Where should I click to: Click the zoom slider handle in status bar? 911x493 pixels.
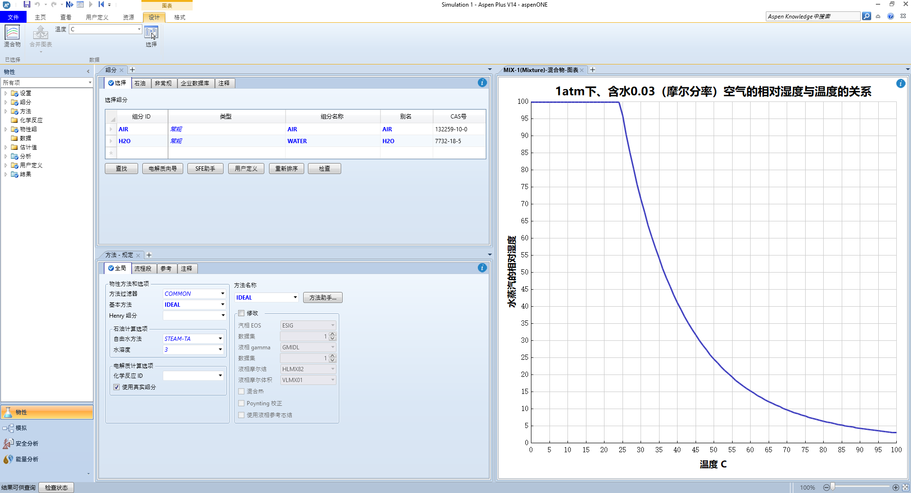(x=833, y=487)
